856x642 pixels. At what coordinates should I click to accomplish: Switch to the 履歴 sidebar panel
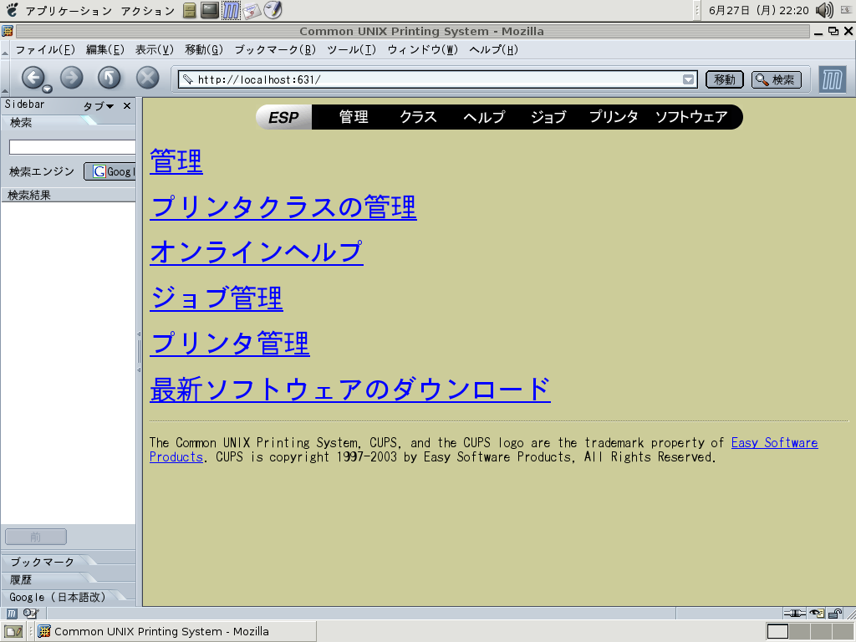[x=21, y=580]
